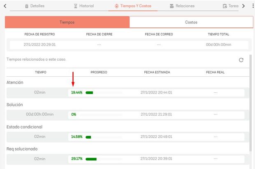Click the 29.17% progress value

coord(77,159)
